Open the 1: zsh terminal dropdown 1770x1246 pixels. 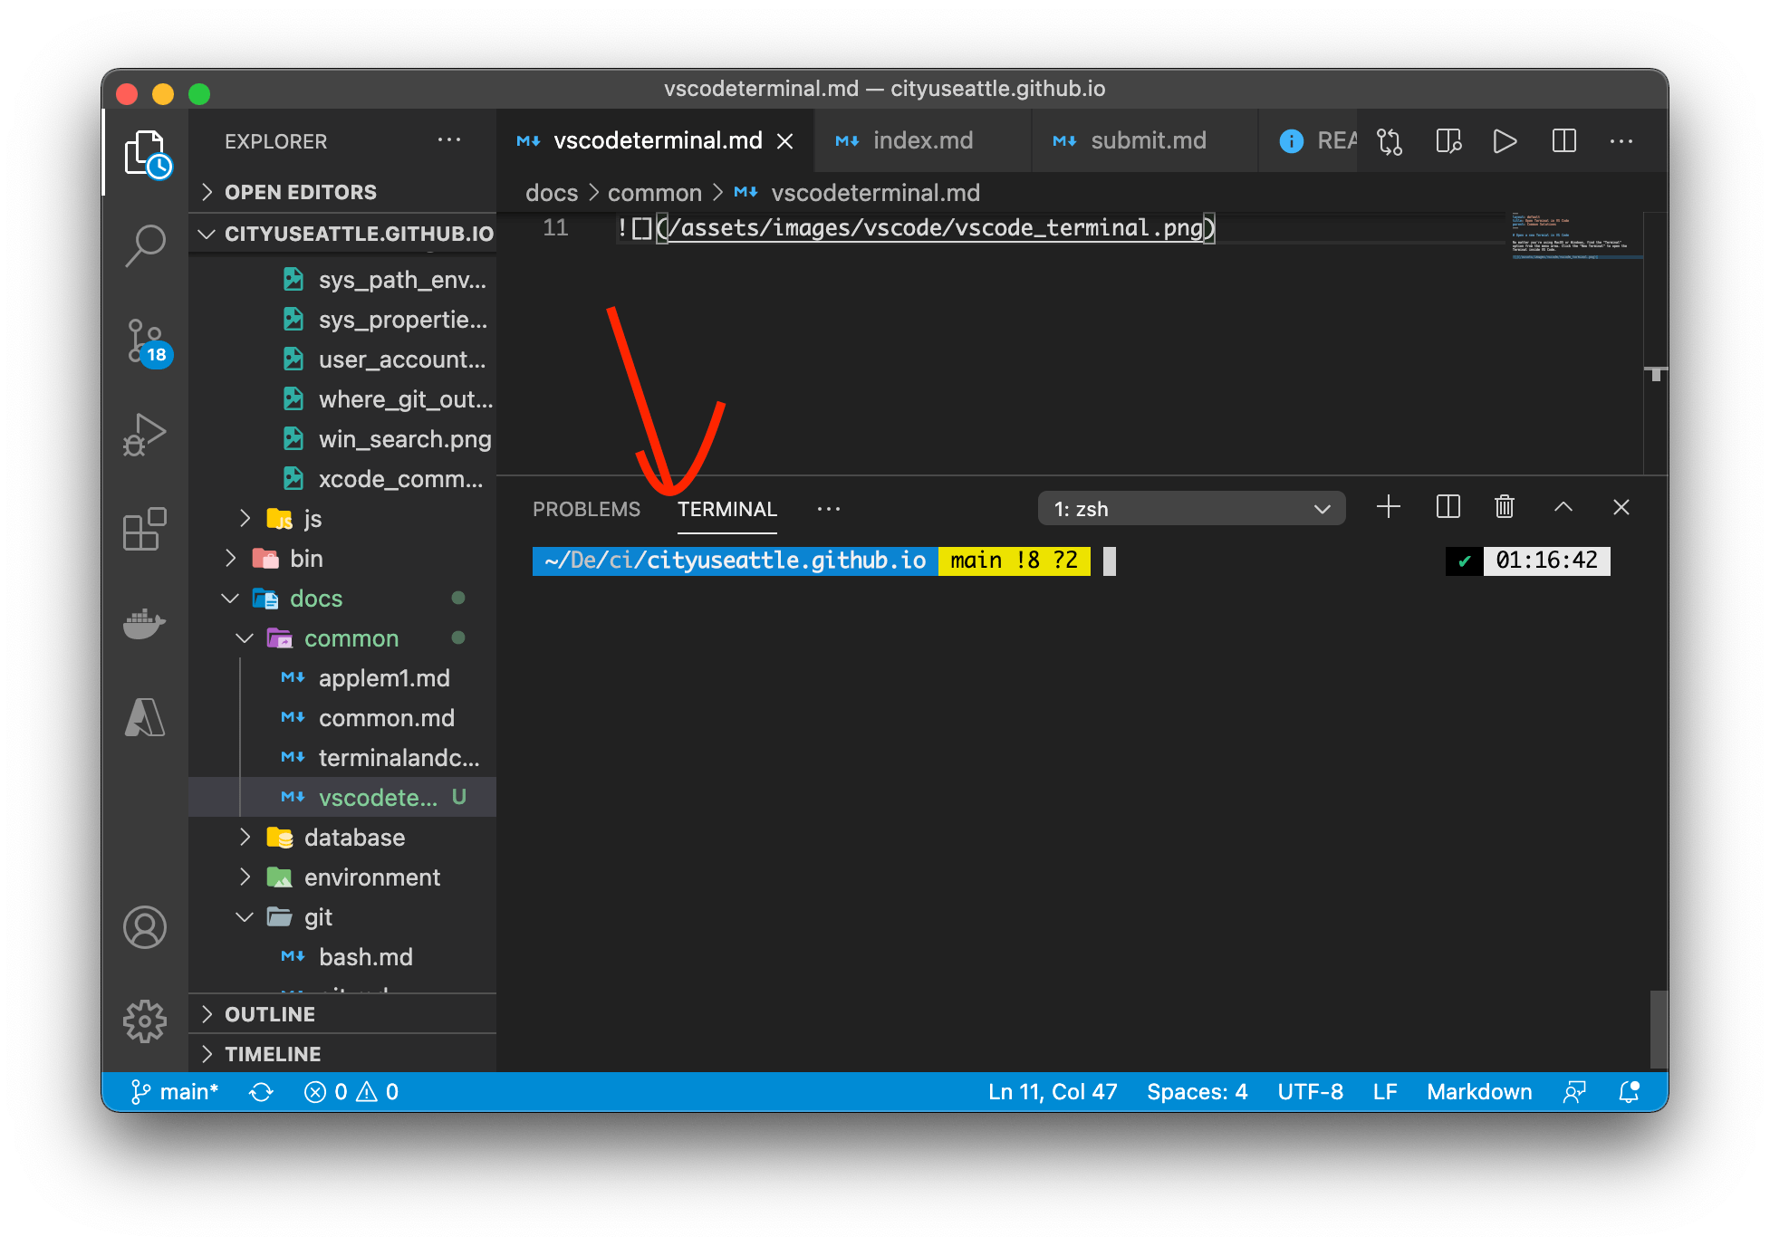click(x=1191, y=509)
